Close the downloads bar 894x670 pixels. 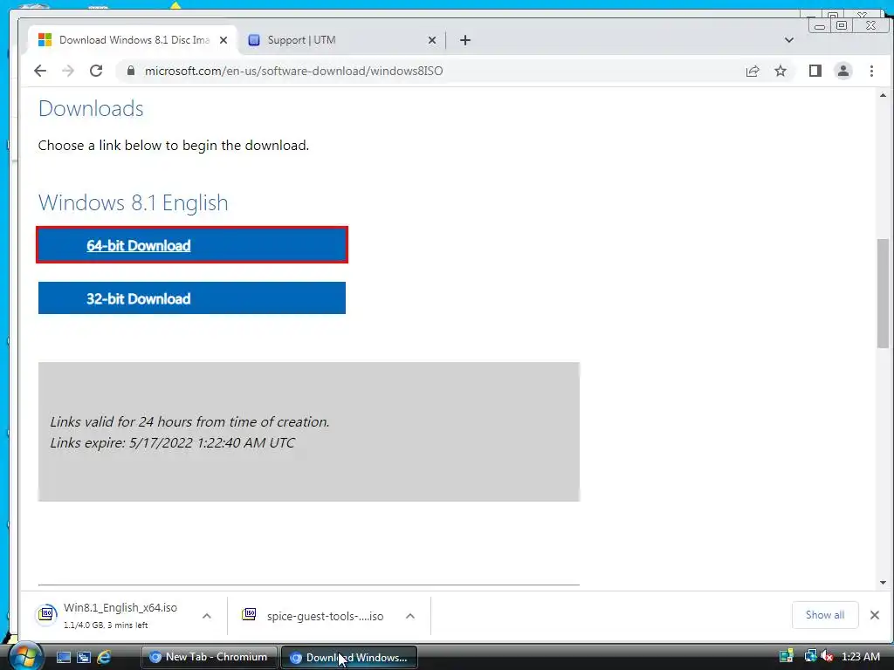click(x=874, y=615)
